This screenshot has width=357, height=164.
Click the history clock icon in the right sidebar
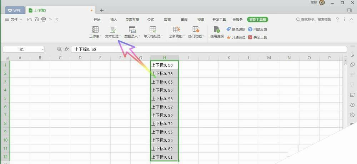pos(352,105)
